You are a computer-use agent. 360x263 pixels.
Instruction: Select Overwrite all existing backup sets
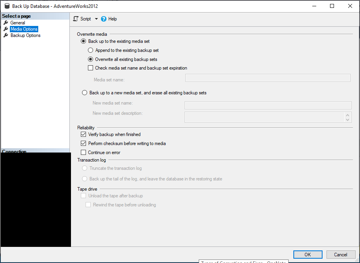point(90,59)
